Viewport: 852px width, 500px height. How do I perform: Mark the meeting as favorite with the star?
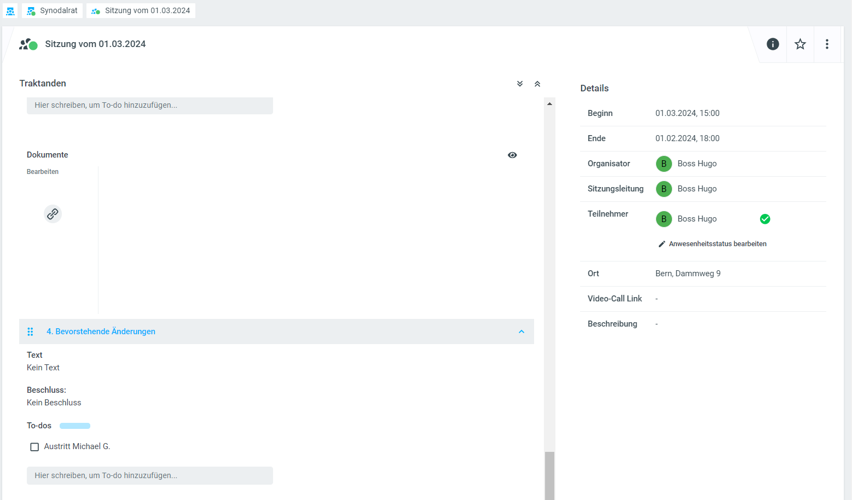(800, 44)
